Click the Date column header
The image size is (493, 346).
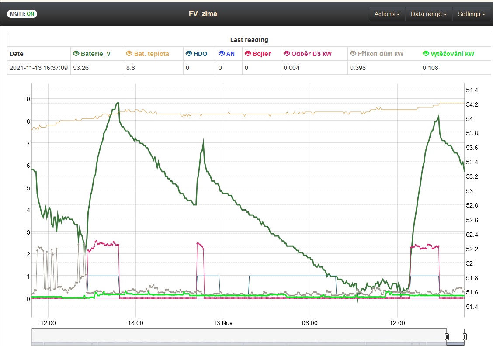tap(16, 54)
